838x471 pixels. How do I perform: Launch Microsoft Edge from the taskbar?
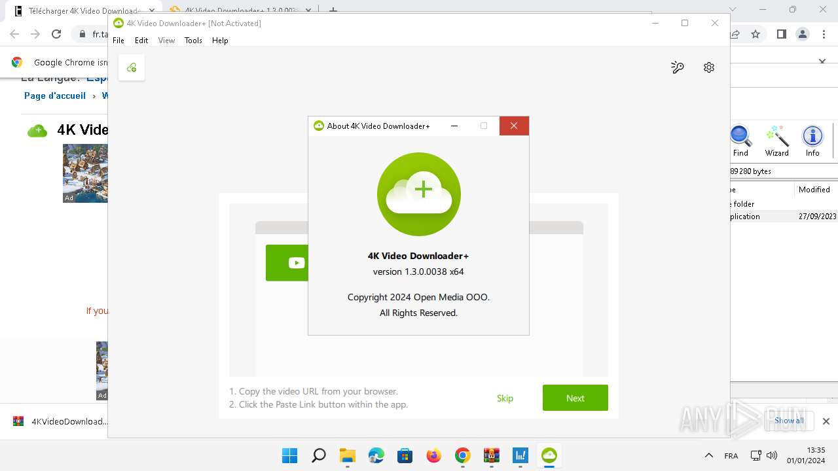pyautogui.click(x=376, y=455)
